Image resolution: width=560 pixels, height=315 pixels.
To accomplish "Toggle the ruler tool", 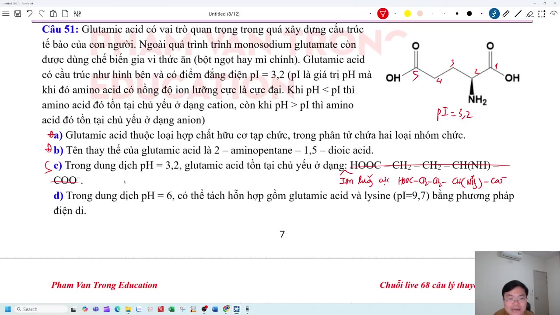I will point(506,14).
